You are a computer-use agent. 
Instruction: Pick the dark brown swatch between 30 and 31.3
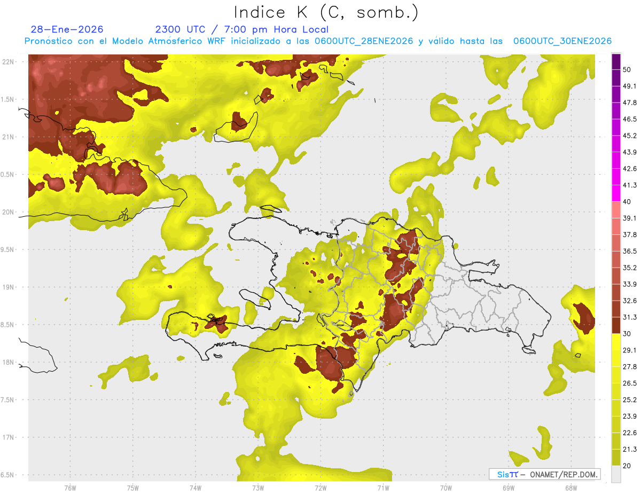(x=616, y=325)
